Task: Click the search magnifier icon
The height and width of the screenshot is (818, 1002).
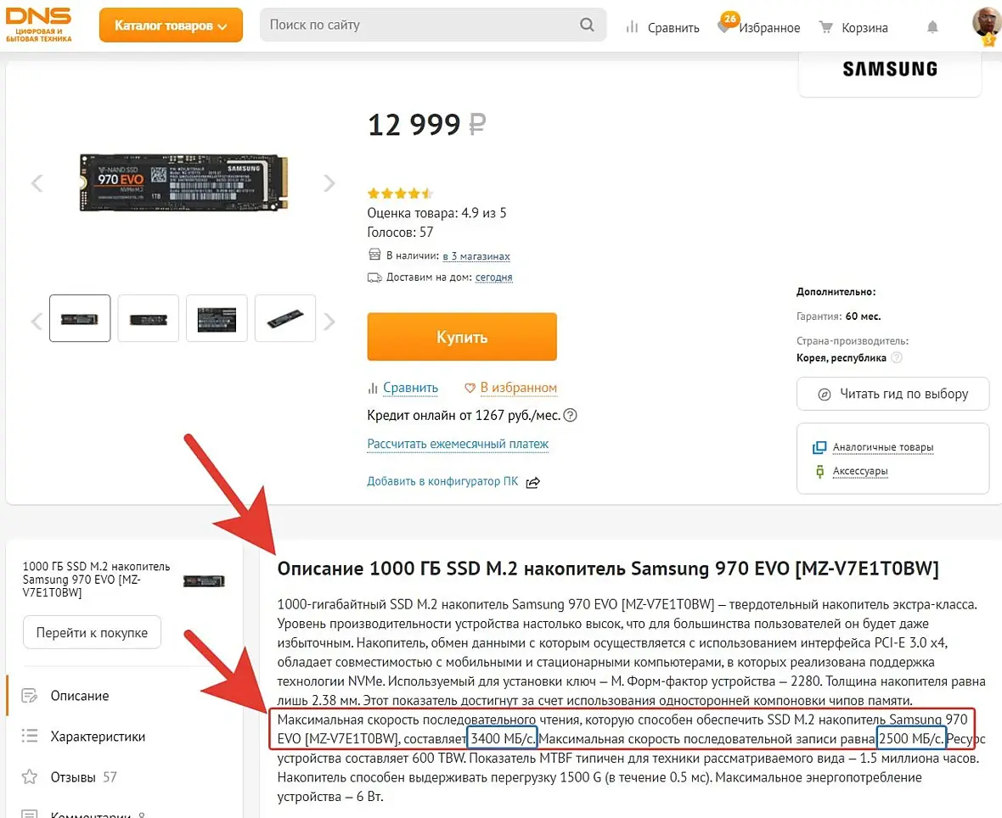Action: pyautogui.click(x=587, y=25)
